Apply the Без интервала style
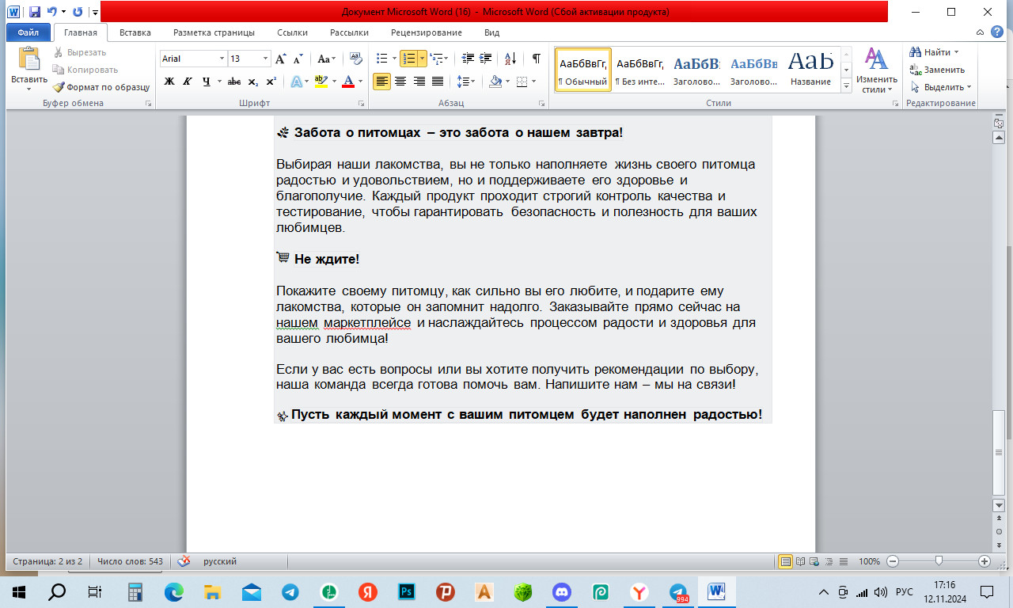 pyautogui.click(x=640, y=70)
